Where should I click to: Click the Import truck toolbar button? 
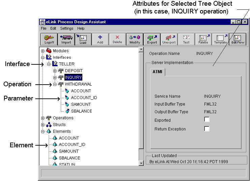[66, 39]
